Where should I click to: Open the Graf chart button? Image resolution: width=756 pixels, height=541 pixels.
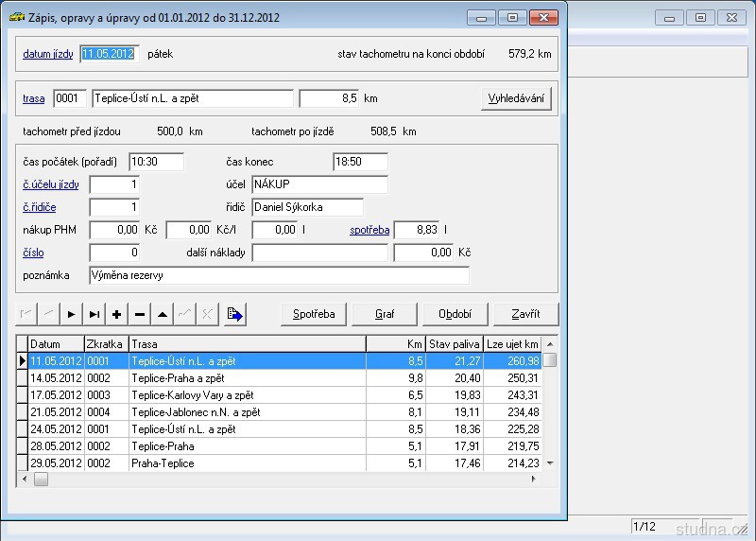coord(385,314)
